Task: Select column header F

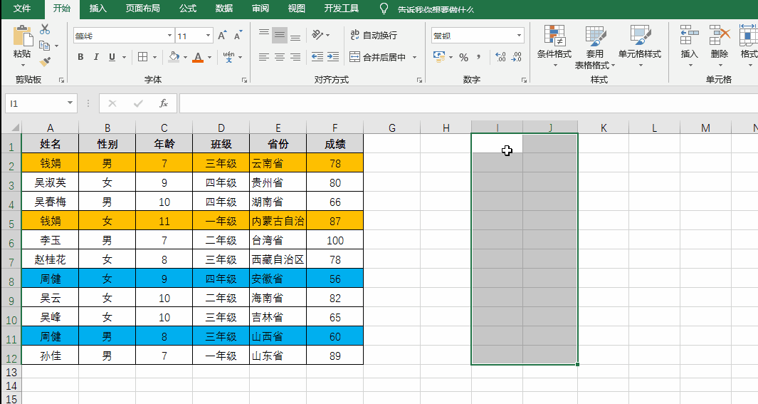Action: (x=335, y=128)
